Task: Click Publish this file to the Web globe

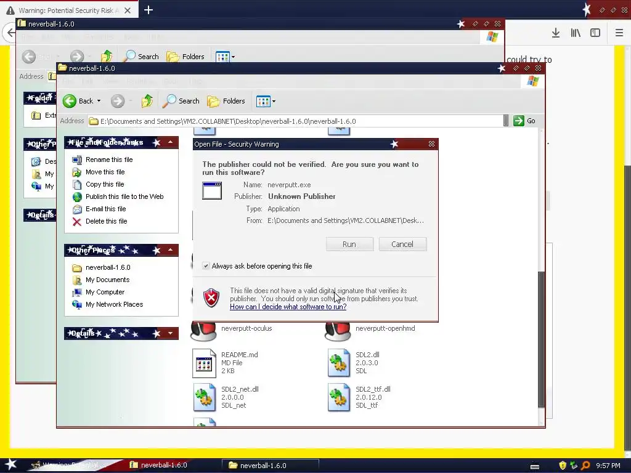Action: click(x=77, y=197)
